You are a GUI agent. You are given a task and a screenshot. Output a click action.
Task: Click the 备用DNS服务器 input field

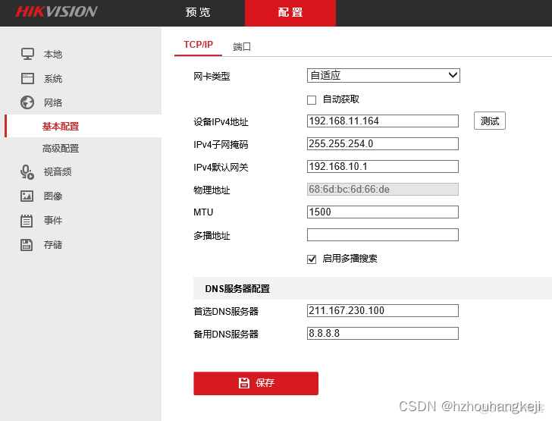(x=383, y=333)
